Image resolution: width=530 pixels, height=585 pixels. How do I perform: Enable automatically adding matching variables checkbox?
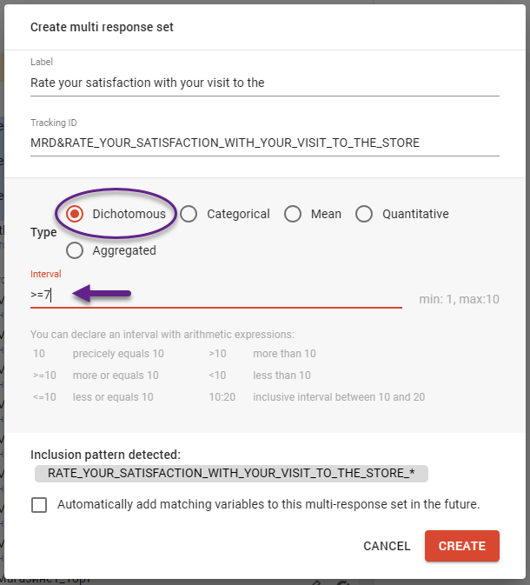coord(39,504)
